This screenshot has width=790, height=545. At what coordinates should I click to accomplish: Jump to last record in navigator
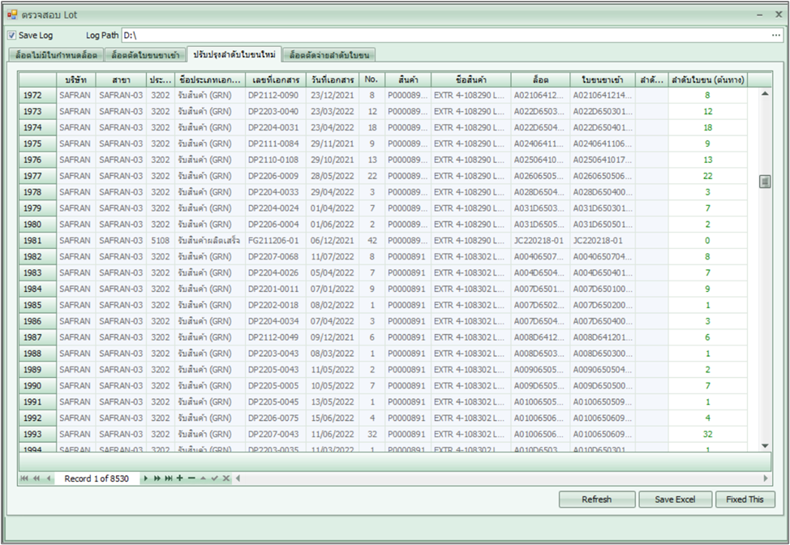tap(168, 478)
